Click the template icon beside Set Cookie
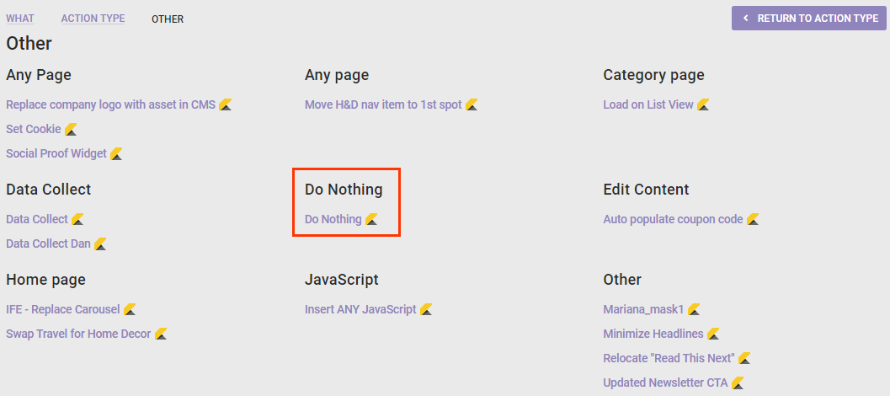The width and height of the screenshot is (890, 396). (71, 130)
